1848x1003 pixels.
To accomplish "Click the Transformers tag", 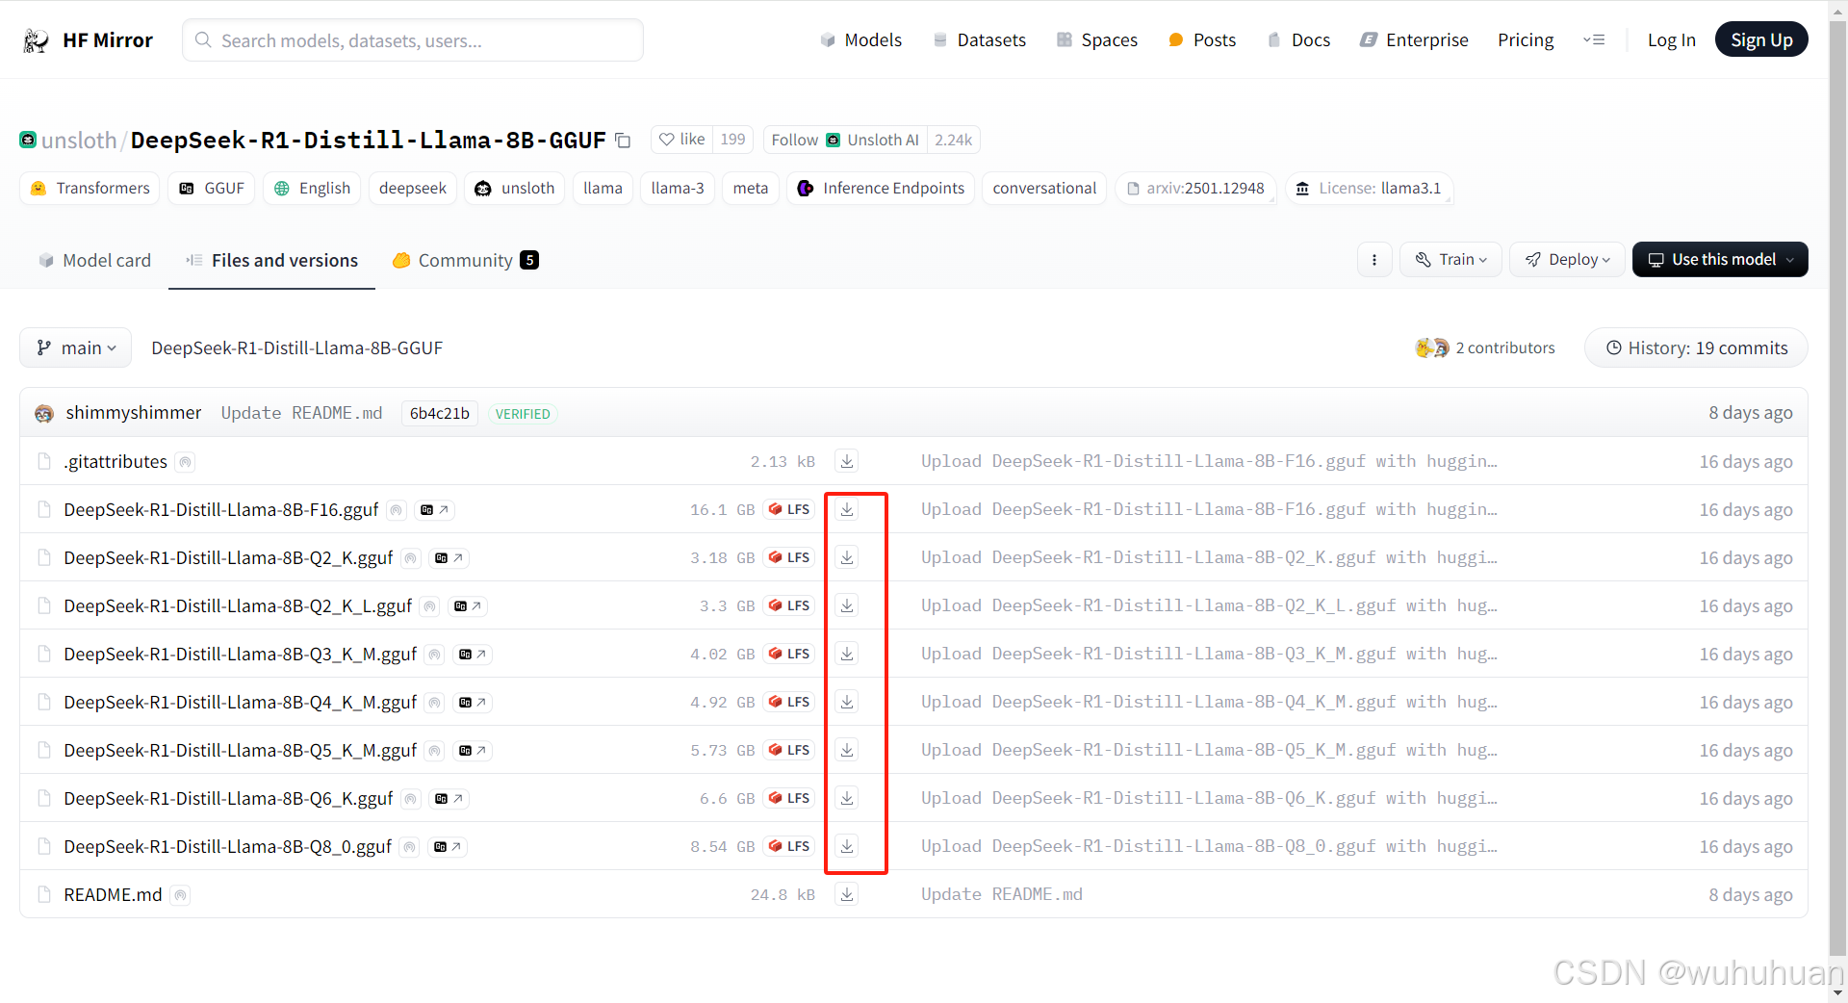I will [90, 188].
